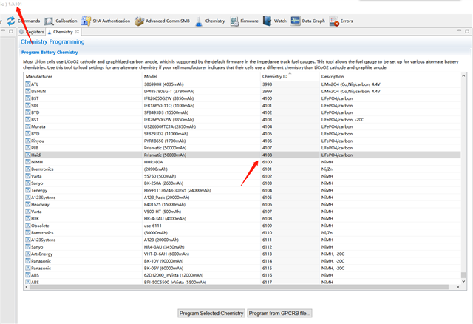
Task: Select model BK-06V (60000mAh)
Action: (x=163, y=268)
